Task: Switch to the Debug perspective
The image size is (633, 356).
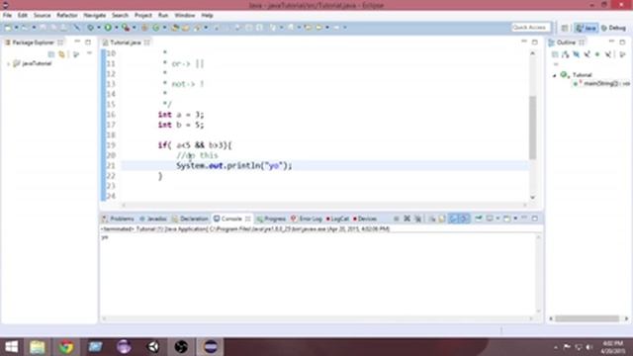Action: click(x=613, y=28)
